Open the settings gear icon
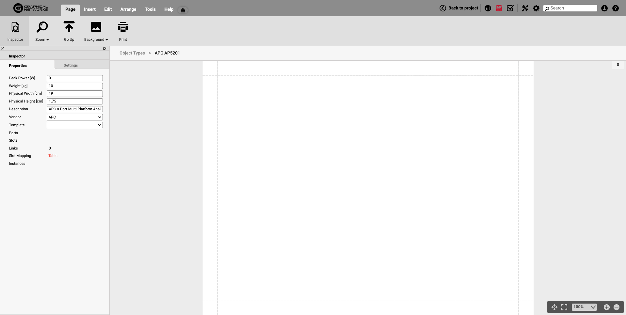Viewport: 626px width, 315px height. coord(536,8)
